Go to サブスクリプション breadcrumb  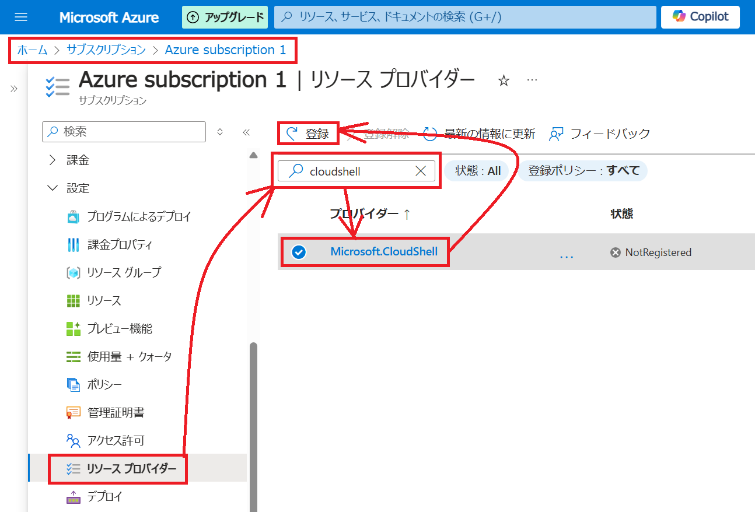[106, 50]
